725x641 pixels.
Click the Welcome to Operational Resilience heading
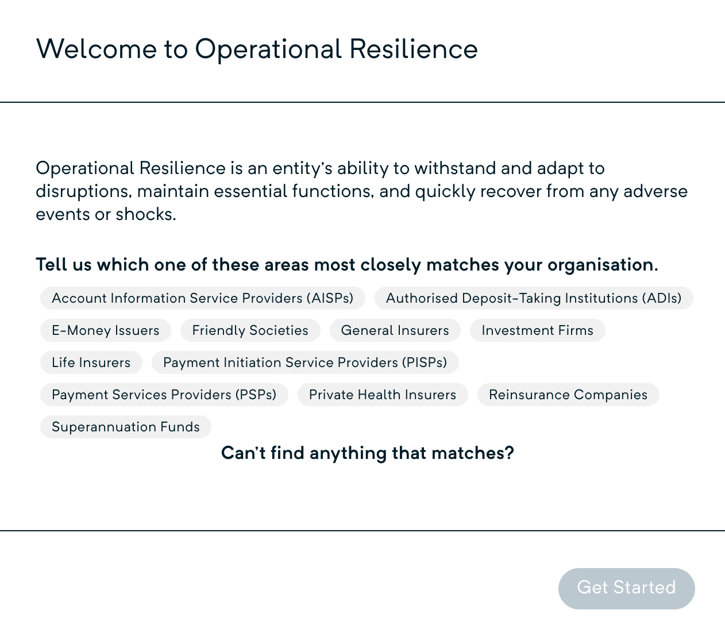pos(257,49)
